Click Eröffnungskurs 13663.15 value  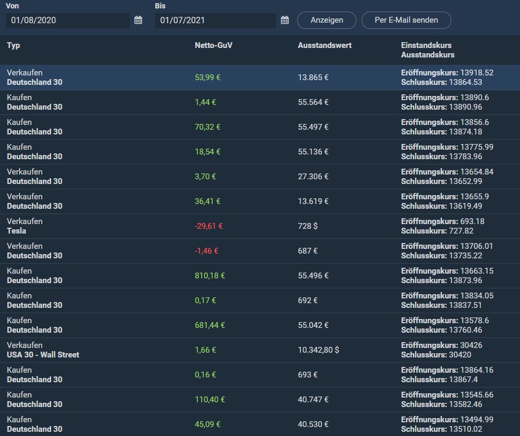[x=477, y=271]
